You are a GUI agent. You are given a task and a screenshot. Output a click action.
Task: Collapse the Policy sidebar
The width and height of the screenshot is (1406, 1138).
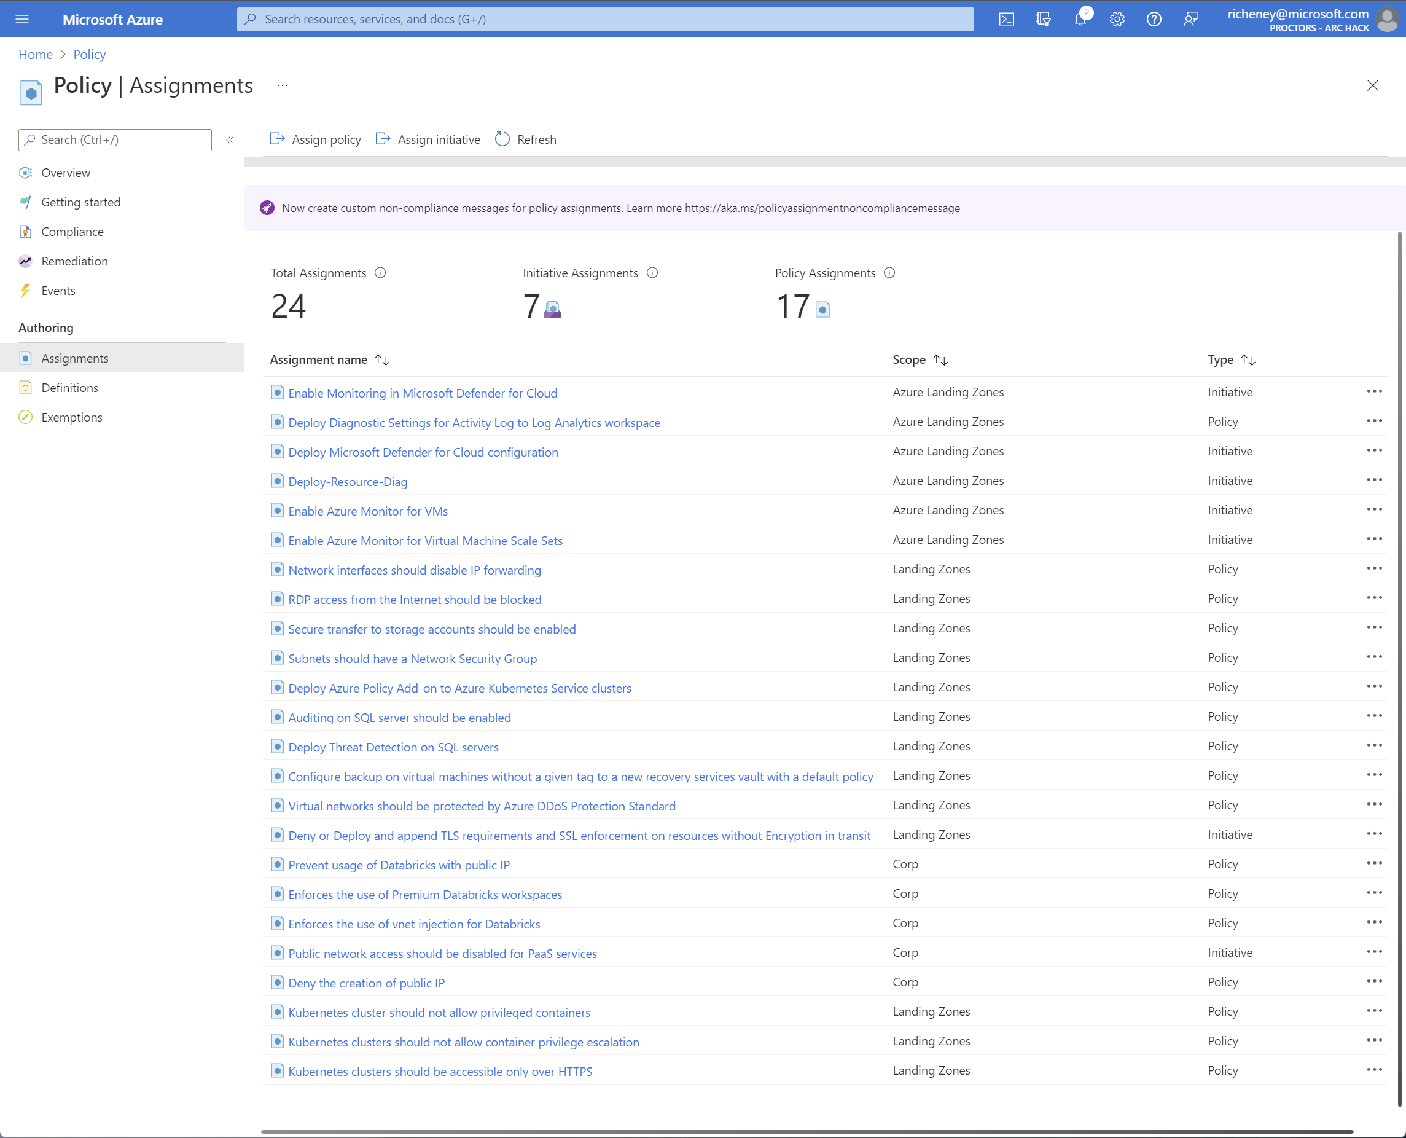click(x=230, y=139)
